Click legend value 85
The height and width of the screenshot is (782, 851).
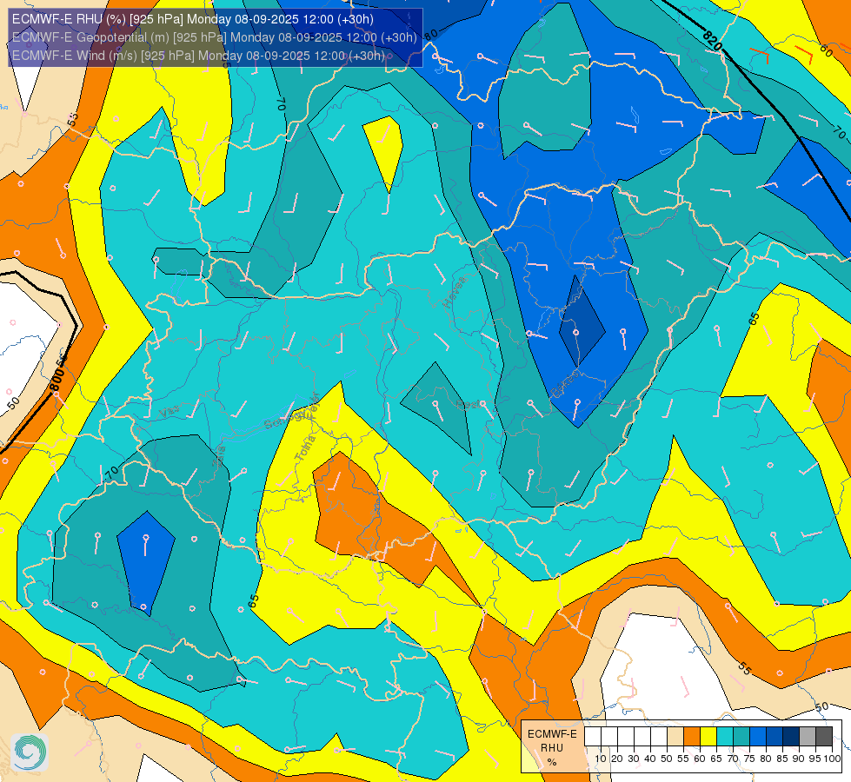point(782,759)
